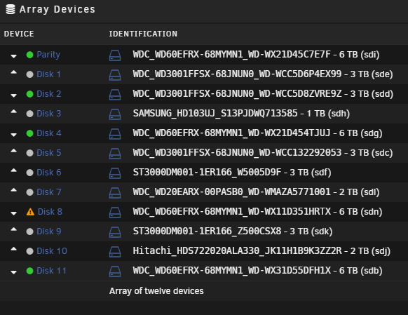
Task: Click 'Array of twelve devices' summary text
Action: tap(156, 291)
